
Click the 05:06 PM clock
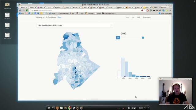[x=142, y=108]
